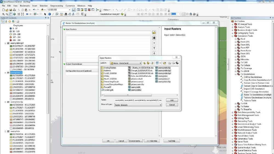Open the Geoprocessing menu

[x=56, y=6]
